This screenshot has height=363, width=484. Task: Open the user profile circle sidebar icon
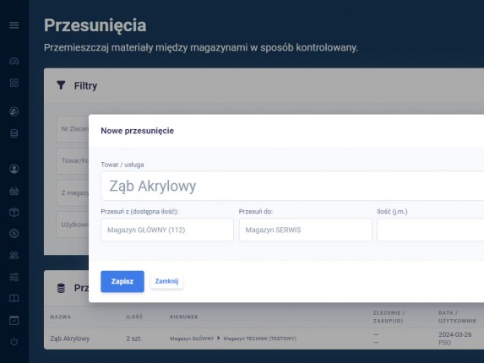pyautogui.click(x=14, y=169)
